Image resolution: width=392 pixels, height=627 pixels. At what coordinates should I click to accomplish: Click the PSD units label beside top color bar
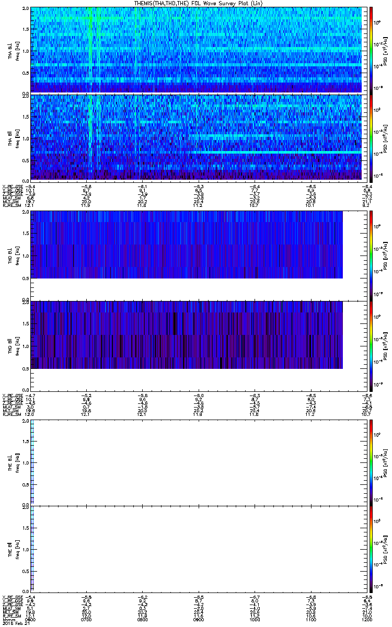(x=385, y=50)
